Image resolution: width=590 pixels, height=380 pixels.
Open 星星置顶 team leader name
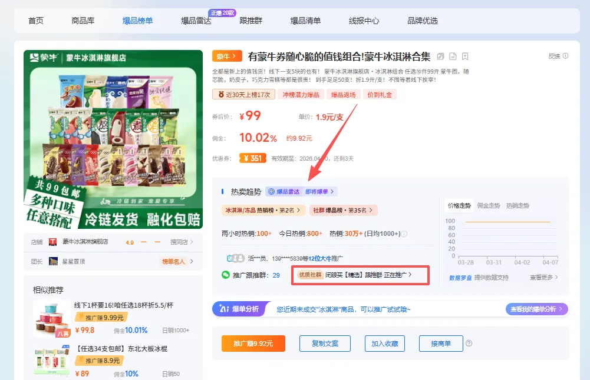coord(73,261)
